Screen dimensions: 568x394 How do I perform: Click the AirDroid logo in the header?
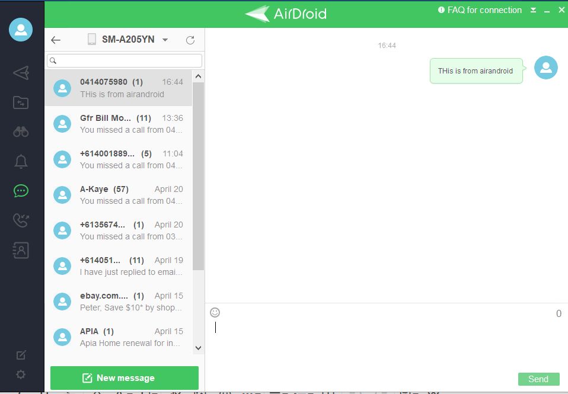(x=286, y=14)
